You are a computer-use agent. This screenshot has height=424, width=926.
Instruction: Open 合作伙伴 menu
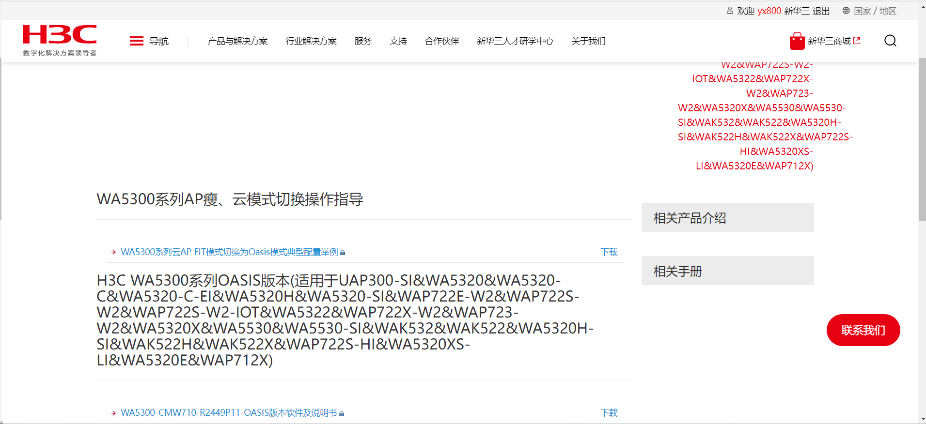pyautogui.click(x=442, y=41)
